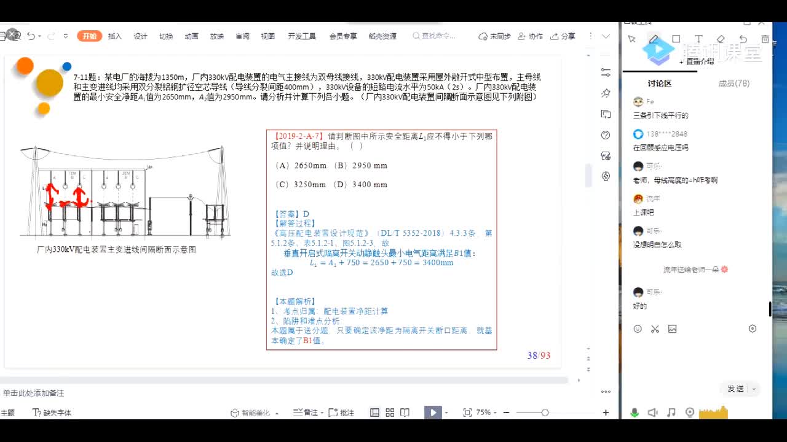
Task: Open the send button dropdown arrow
Action: tap(754, 389)
